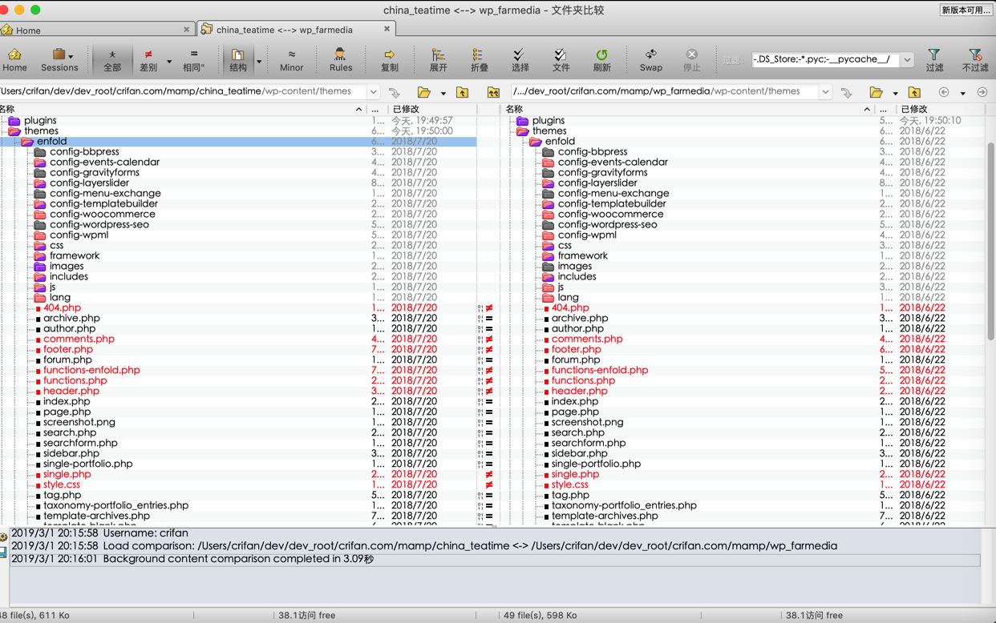Image resolution: width=996 pixels, height=623 pixels.
Task: Open navigation history dropdown arrow
Action: [x=963, y=93]
